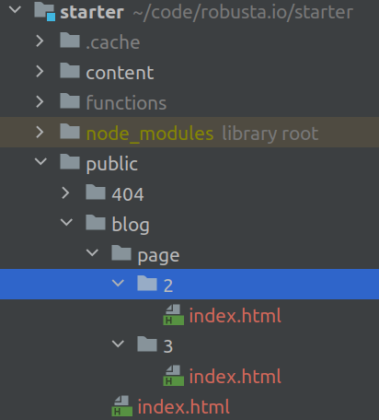Collapse the page folder chevron
The height and width of the screenshot is (420, 379).
click(92, 252)
